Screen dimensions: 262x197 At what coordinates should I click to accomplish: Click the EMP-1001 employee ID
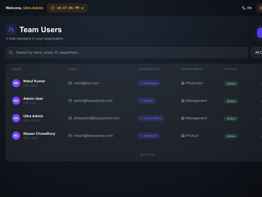[30, 138]
